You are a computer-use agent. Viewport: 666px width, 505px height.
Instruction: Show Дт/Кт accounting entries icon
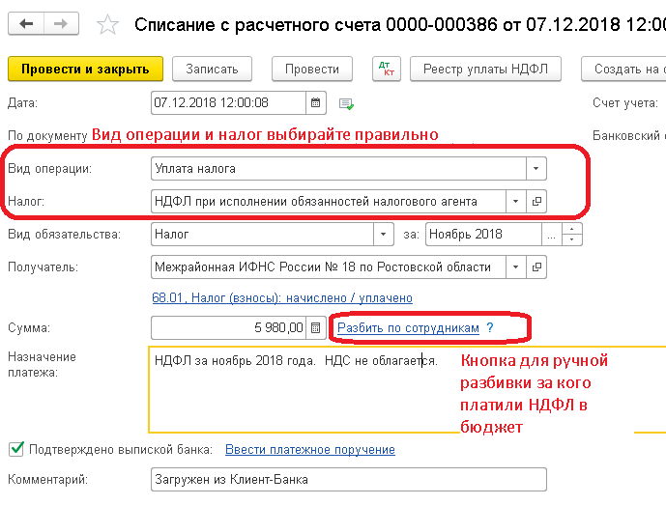386,70
